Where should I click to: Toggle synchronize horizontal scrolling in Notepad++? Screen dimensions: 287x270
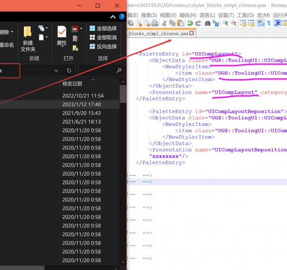tap(251, 23)
